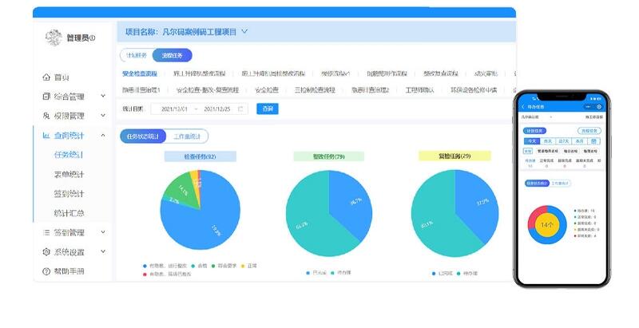Viewport: 639px width, 328px height.
Task: Open the project name dropdown chevron
Action: [x=244, y=32]
